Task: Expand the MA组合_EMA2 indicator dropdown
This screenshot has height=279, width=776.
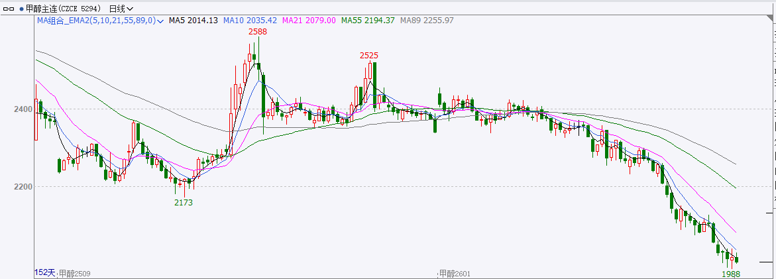Action: click(x=160, y=21)
